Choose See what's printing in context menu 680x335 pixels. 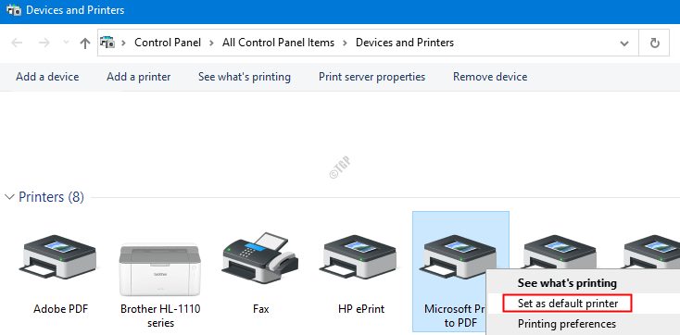[x=567, y=283]
